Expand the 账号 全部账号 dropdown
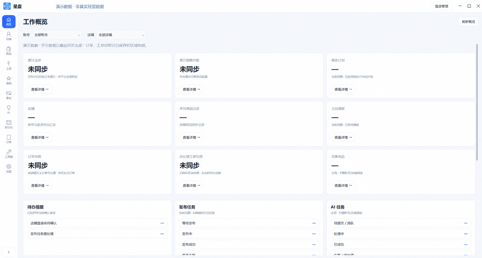Screen dimensions: 482x258 [x=57, y=35]
